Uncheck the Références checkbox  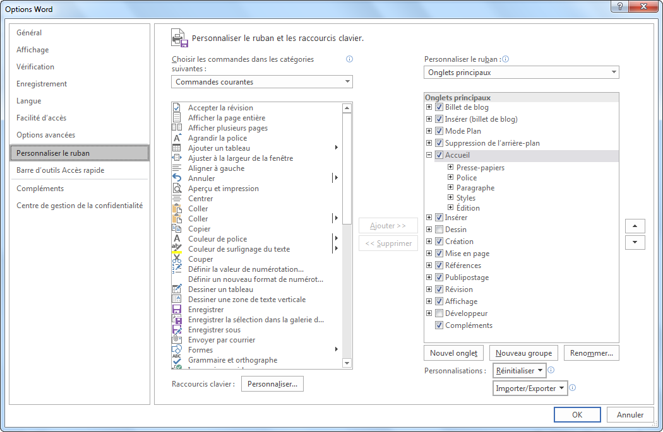439,266
